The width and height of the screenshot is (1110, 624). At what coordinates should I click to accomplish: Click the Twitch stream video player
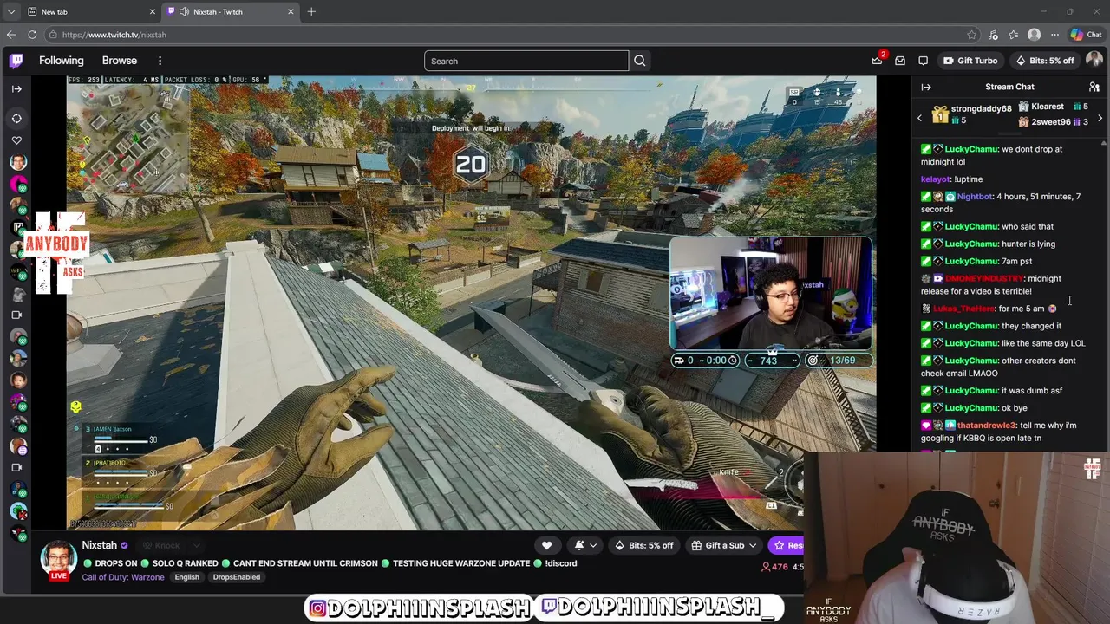pyautogui.click(x=471, y=303)
